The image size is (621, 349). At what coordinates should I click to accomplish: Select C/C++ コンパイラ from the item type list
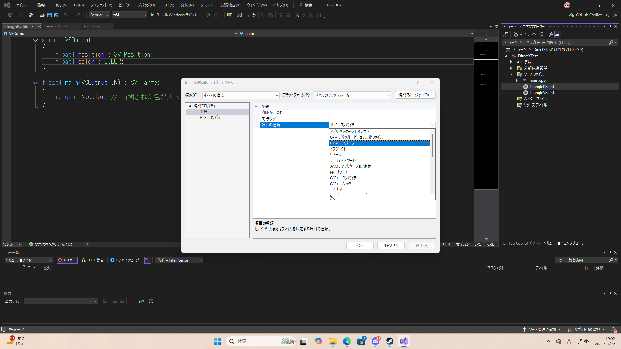click(x=343, y=178)
